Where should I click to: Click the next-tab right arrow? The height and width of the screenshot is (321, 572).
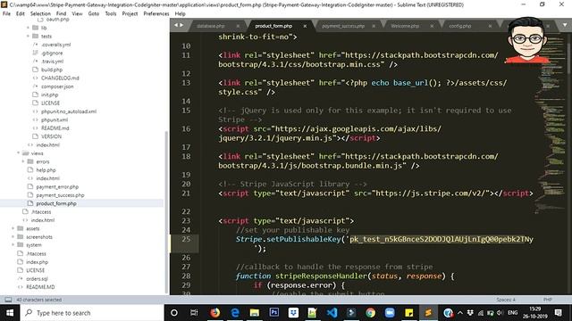[181, 25]
